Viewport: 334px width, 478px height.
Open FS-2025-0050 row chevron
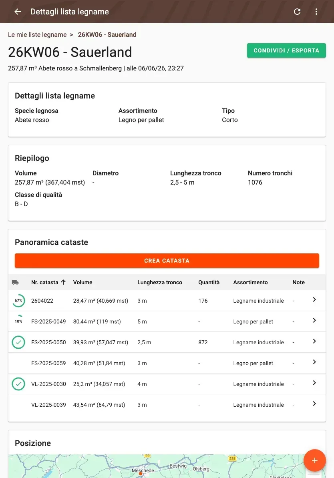(x=314, y=341)
